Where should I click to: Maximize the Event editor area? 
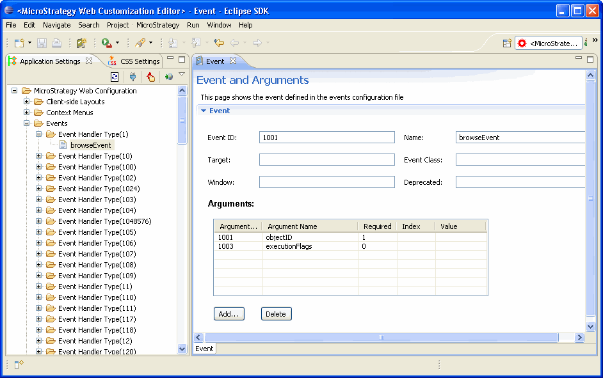(x=590, y=59)
